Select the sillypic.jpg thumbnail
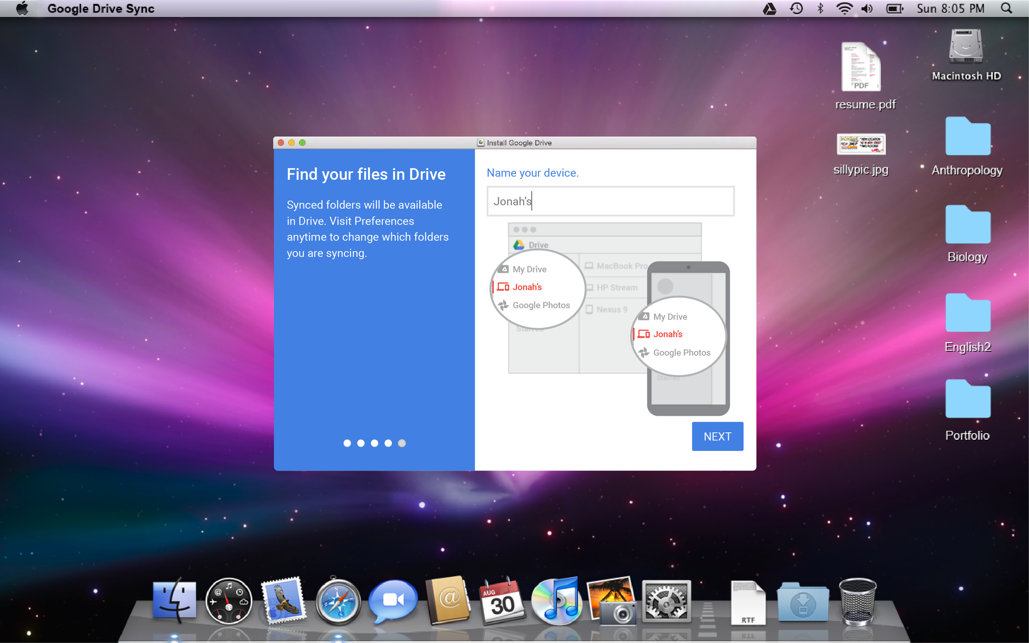 click(861, 144)
